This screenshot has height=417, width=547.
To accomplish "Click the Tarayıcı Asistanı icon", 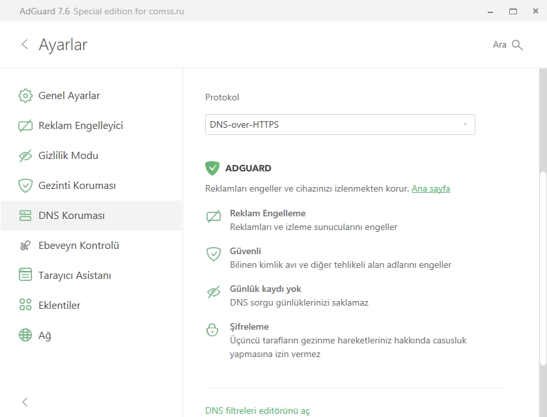I will coord(25,276).
